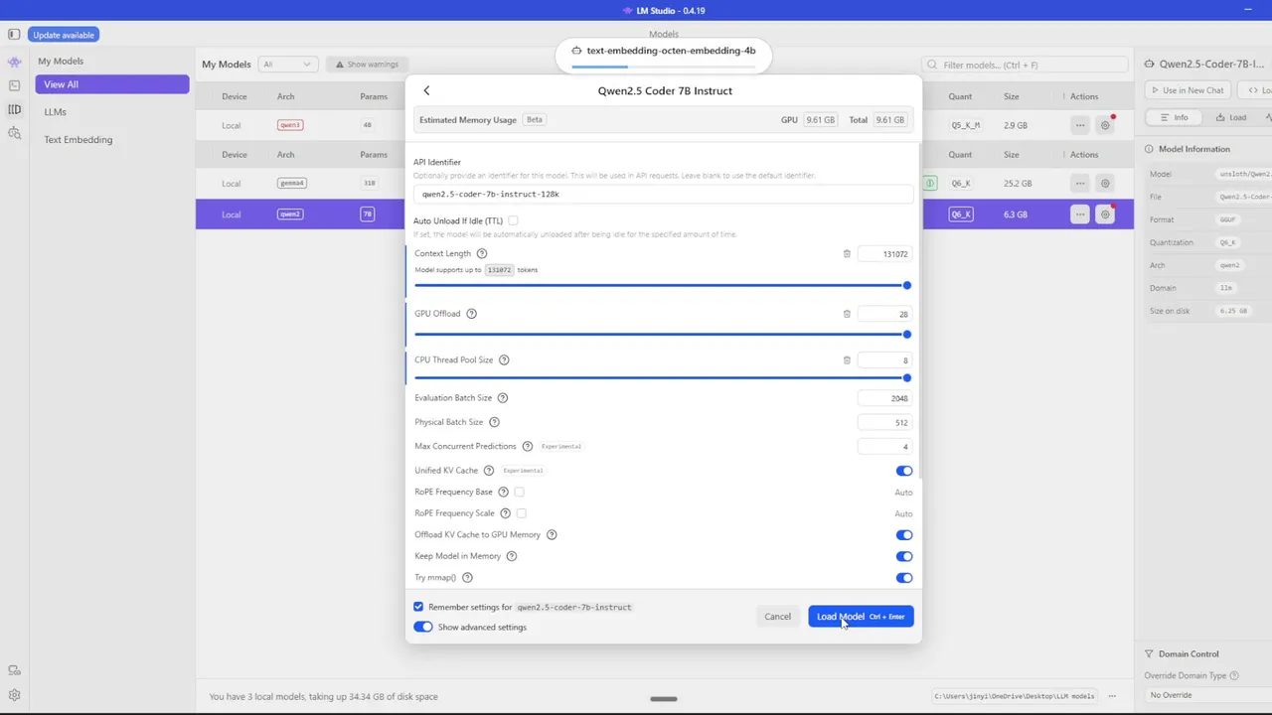Click the Filter models search field
The height and width of the screenshot is (715, 1272).
pos(1026,65)
